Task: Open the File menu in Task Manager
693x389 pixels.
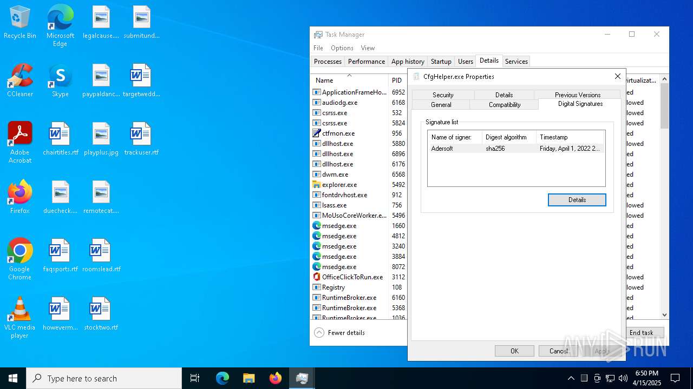Action: point(318,48)
